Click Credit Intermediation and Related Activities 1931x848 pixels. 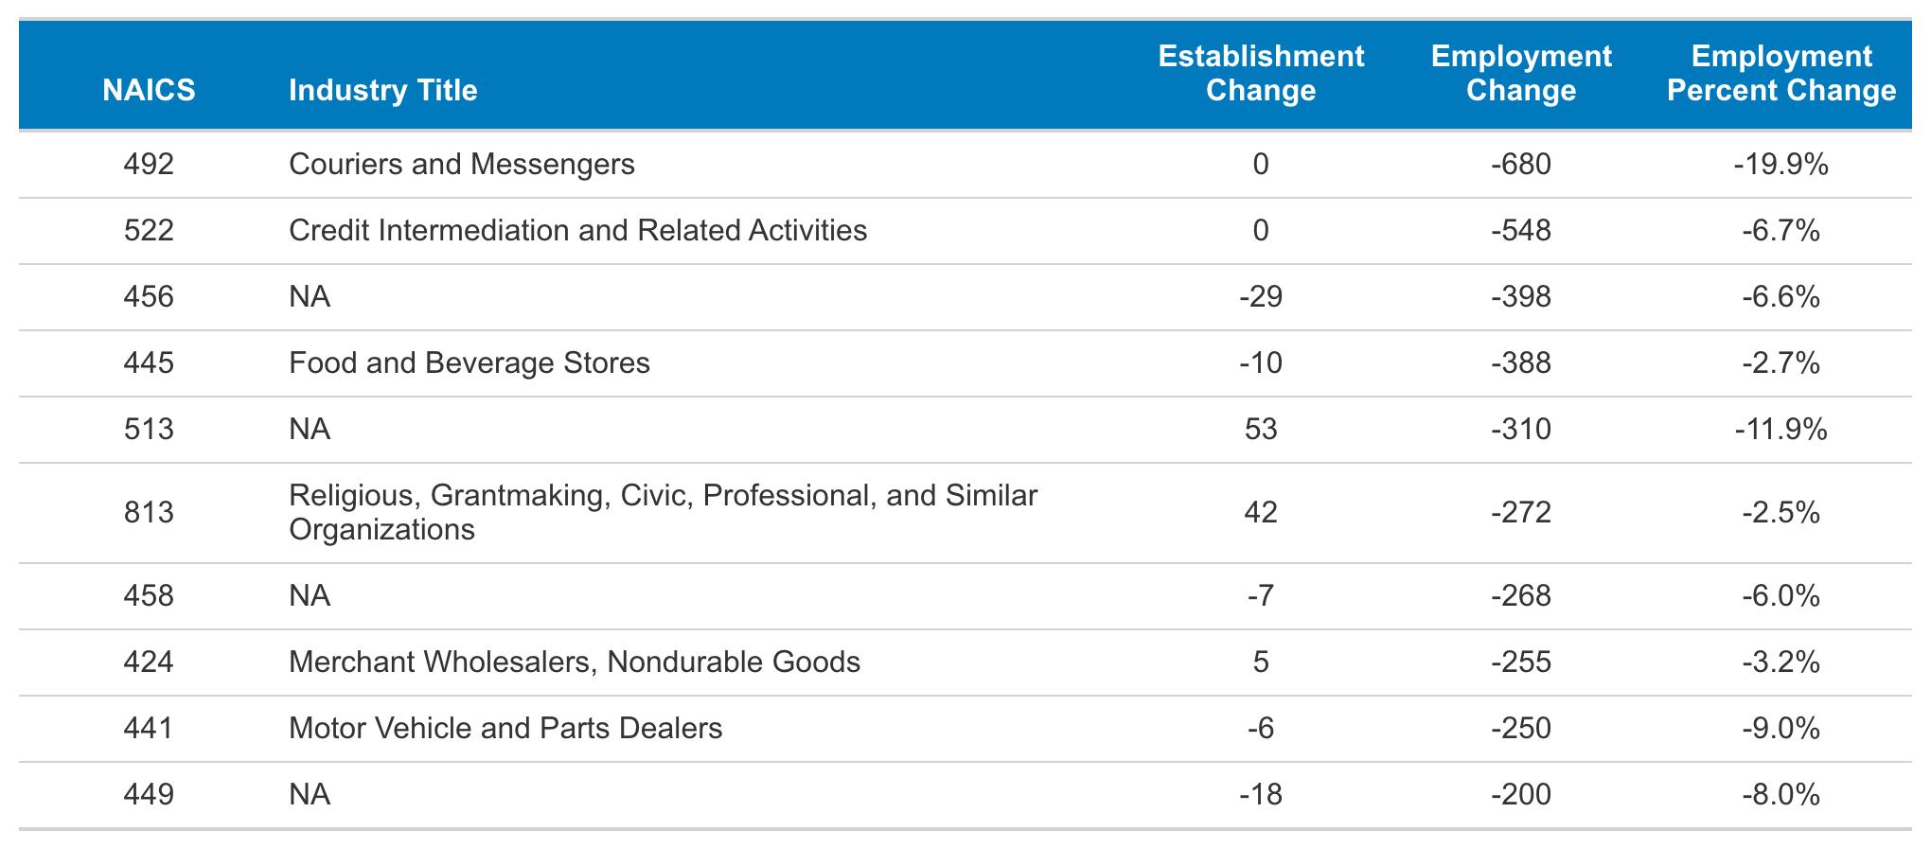pos(577,231)
